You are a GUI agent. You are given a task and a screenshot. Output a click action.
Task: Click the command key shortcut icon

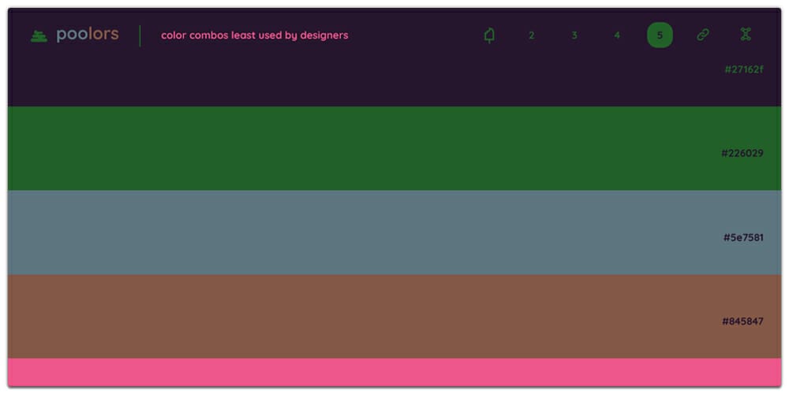(746, 35)
